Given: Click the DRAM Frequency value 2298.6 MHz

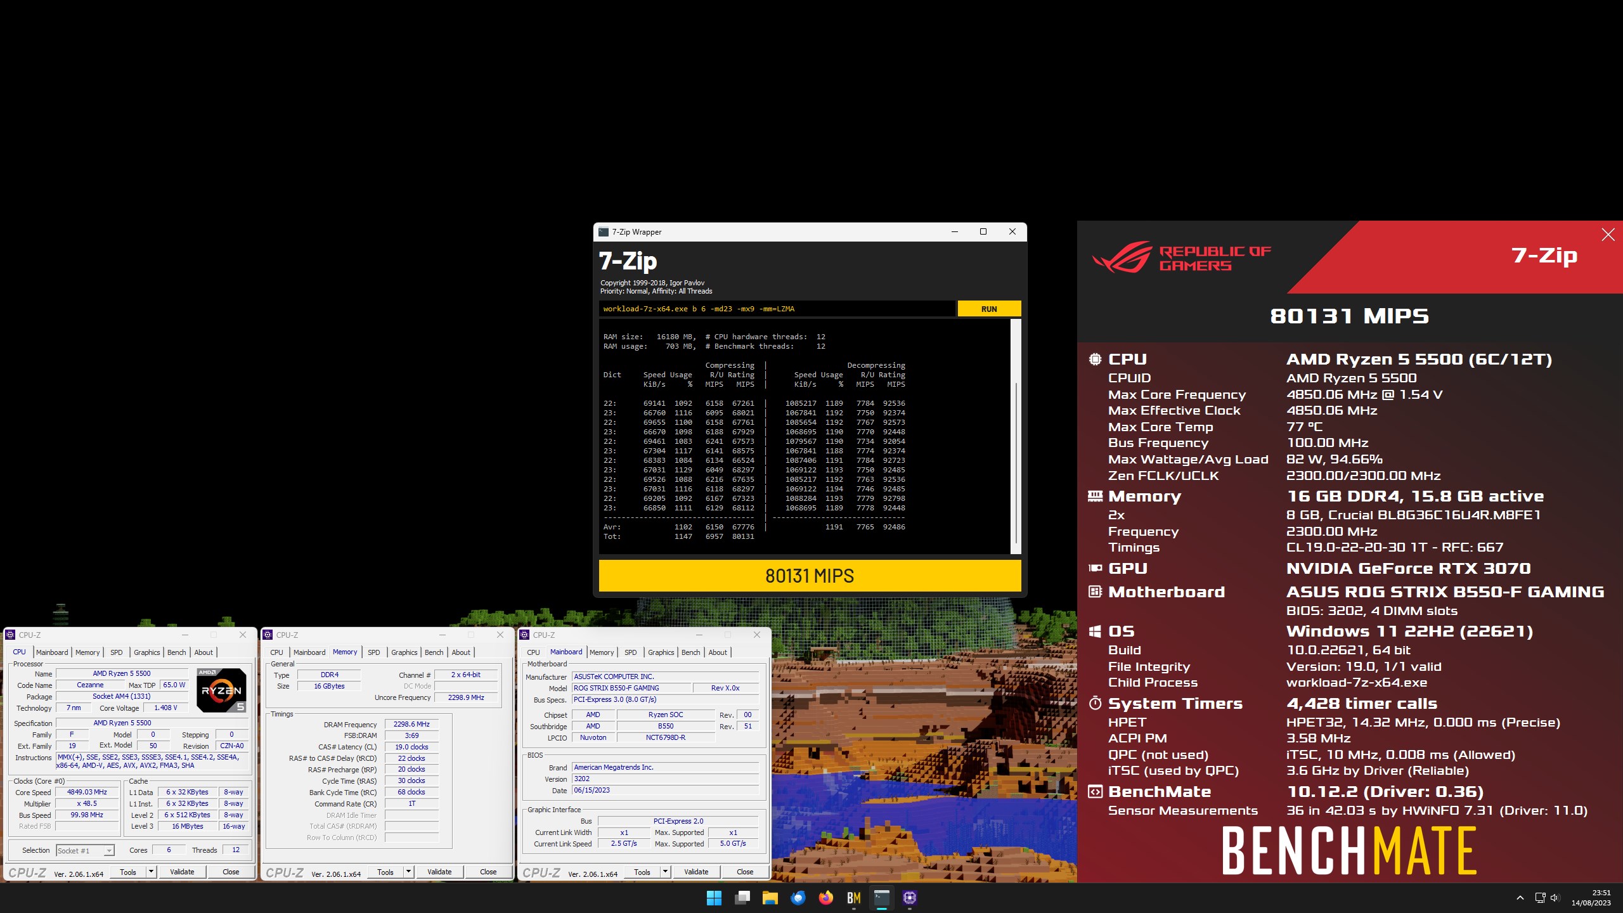Looking at the screenshot, I should pos(411,724).
